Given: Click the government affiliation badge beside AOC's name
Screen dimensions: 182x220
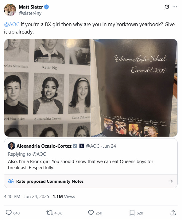Looking at the screenshot, I should click(81, 146).
